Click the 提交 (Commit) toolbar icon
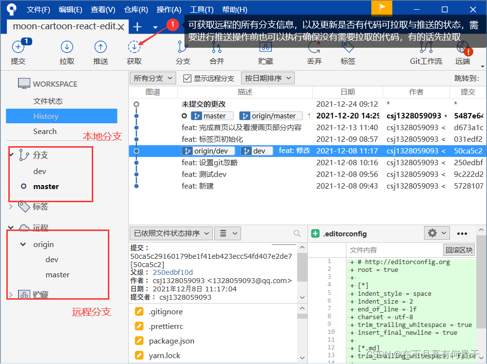Image resolution: width=487 pixels, height=364 pixels. (18, 47)
